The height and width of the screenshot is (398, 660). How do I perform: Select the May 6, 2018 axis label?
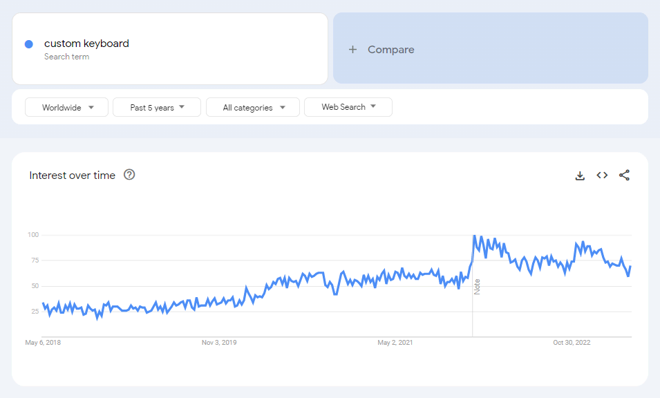coord(43,342)
